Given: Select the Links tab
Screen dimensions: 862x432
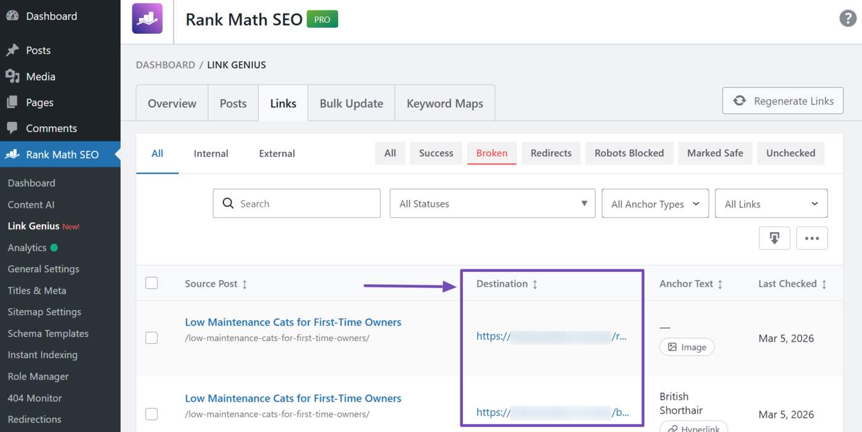Looking at the screenshot, I should click(x=283, y=103).
